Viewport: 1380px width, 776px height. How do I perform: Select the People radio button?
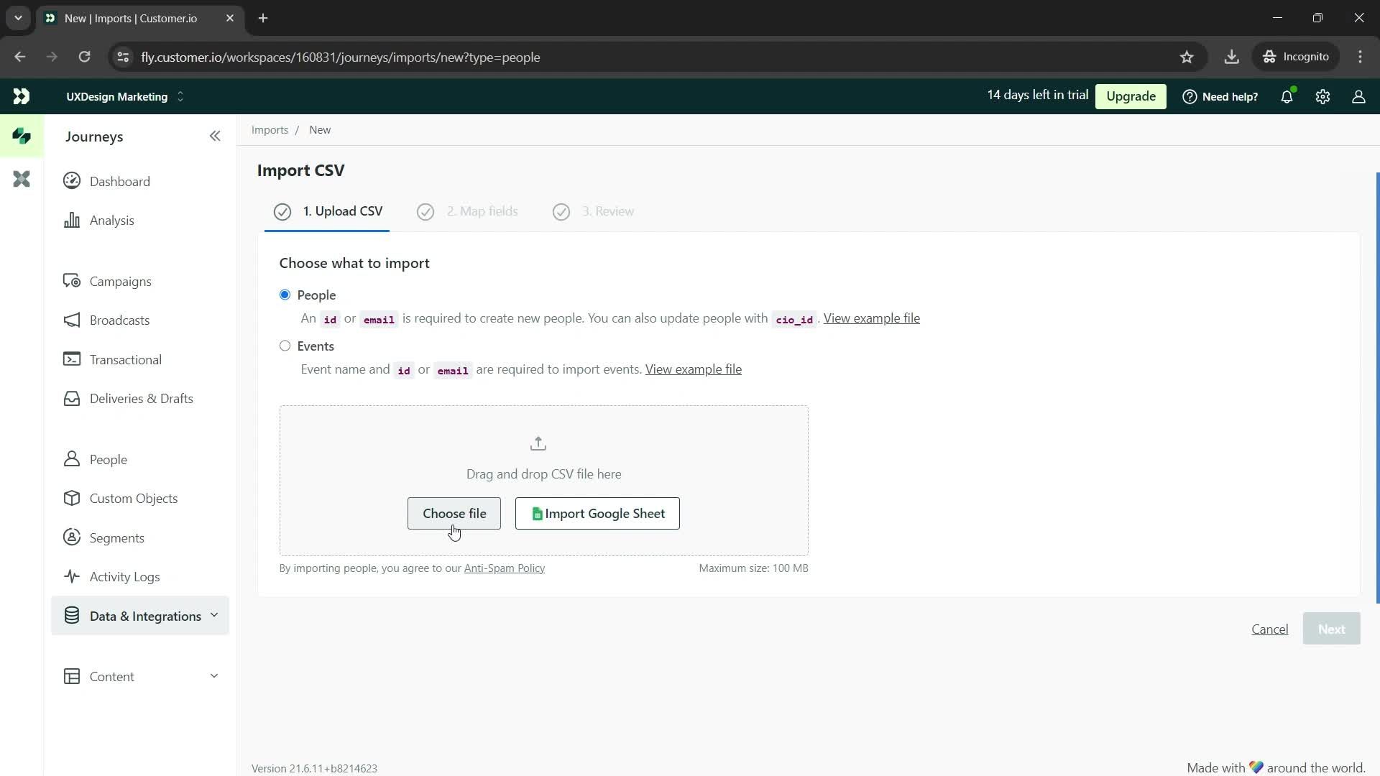[x=285, y=295]
